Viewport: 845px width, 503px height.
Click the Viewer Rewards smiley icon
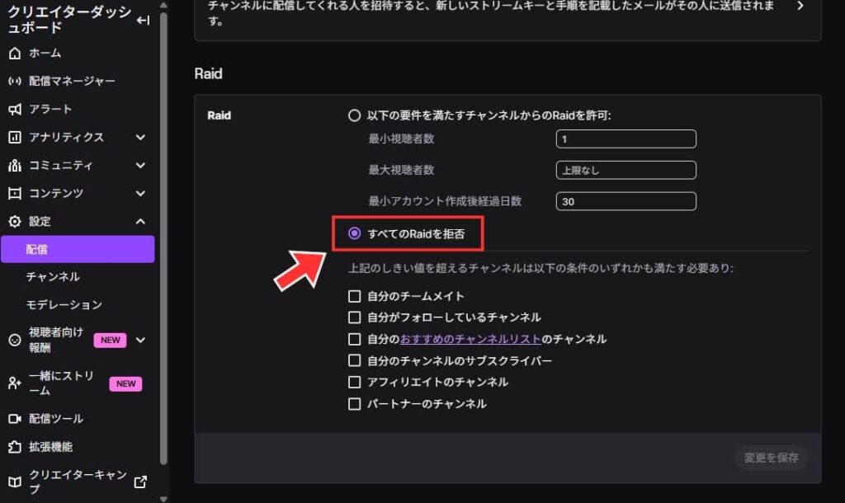15,340
